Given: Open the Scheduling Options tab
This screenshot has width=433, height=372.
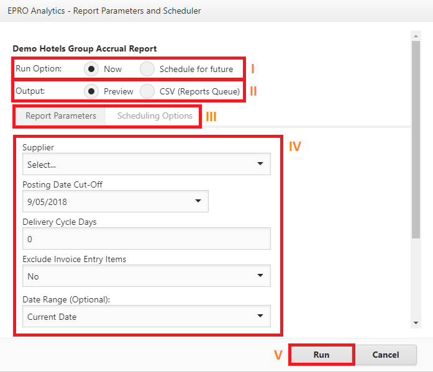Looking at the screenshot, I should click(155, 116).
